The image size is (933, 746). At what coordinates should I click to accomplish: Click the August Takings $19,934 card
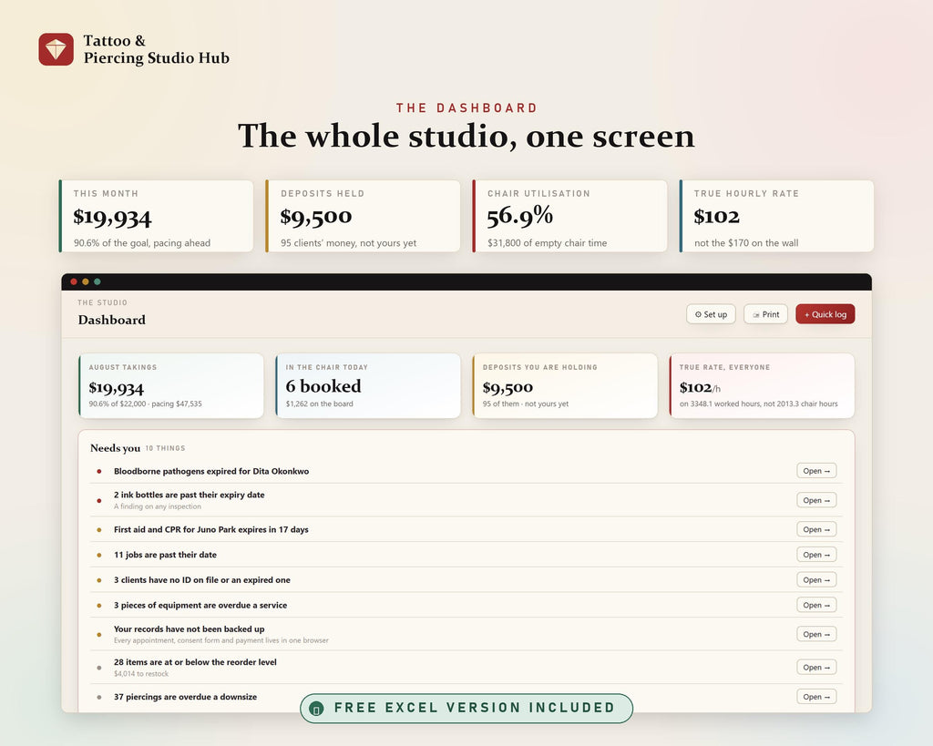coord(170,386)
